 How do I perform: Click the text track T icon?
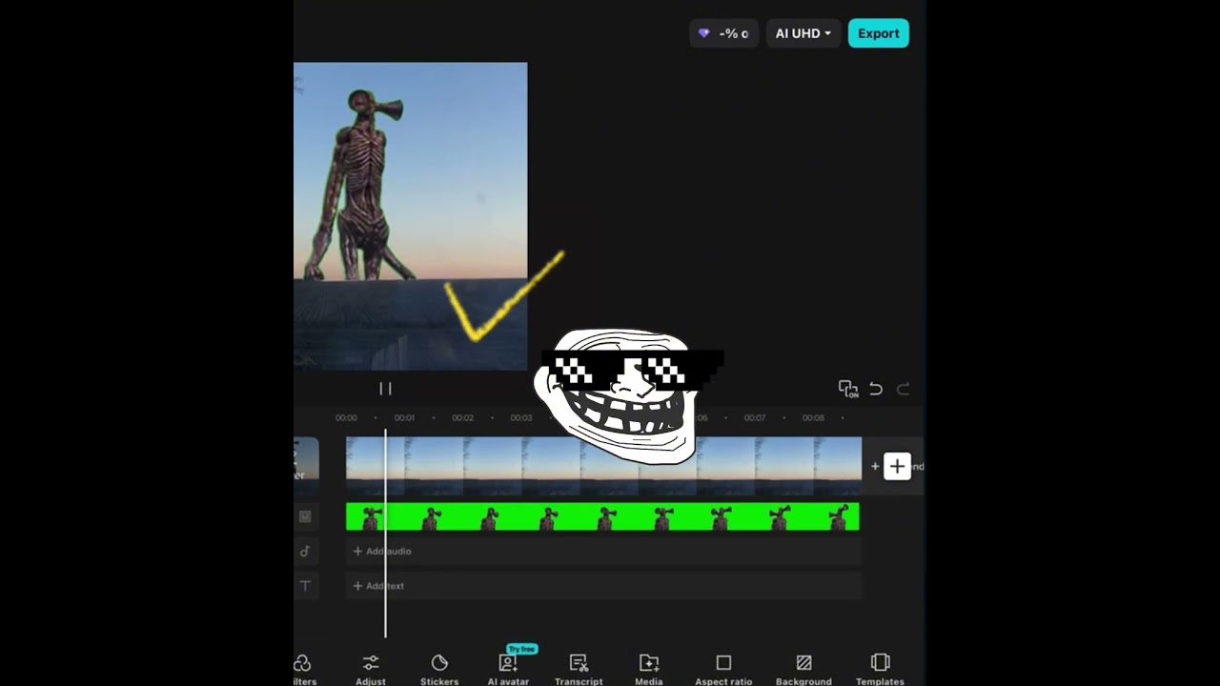pyautogui.click(x=305, y=586)
